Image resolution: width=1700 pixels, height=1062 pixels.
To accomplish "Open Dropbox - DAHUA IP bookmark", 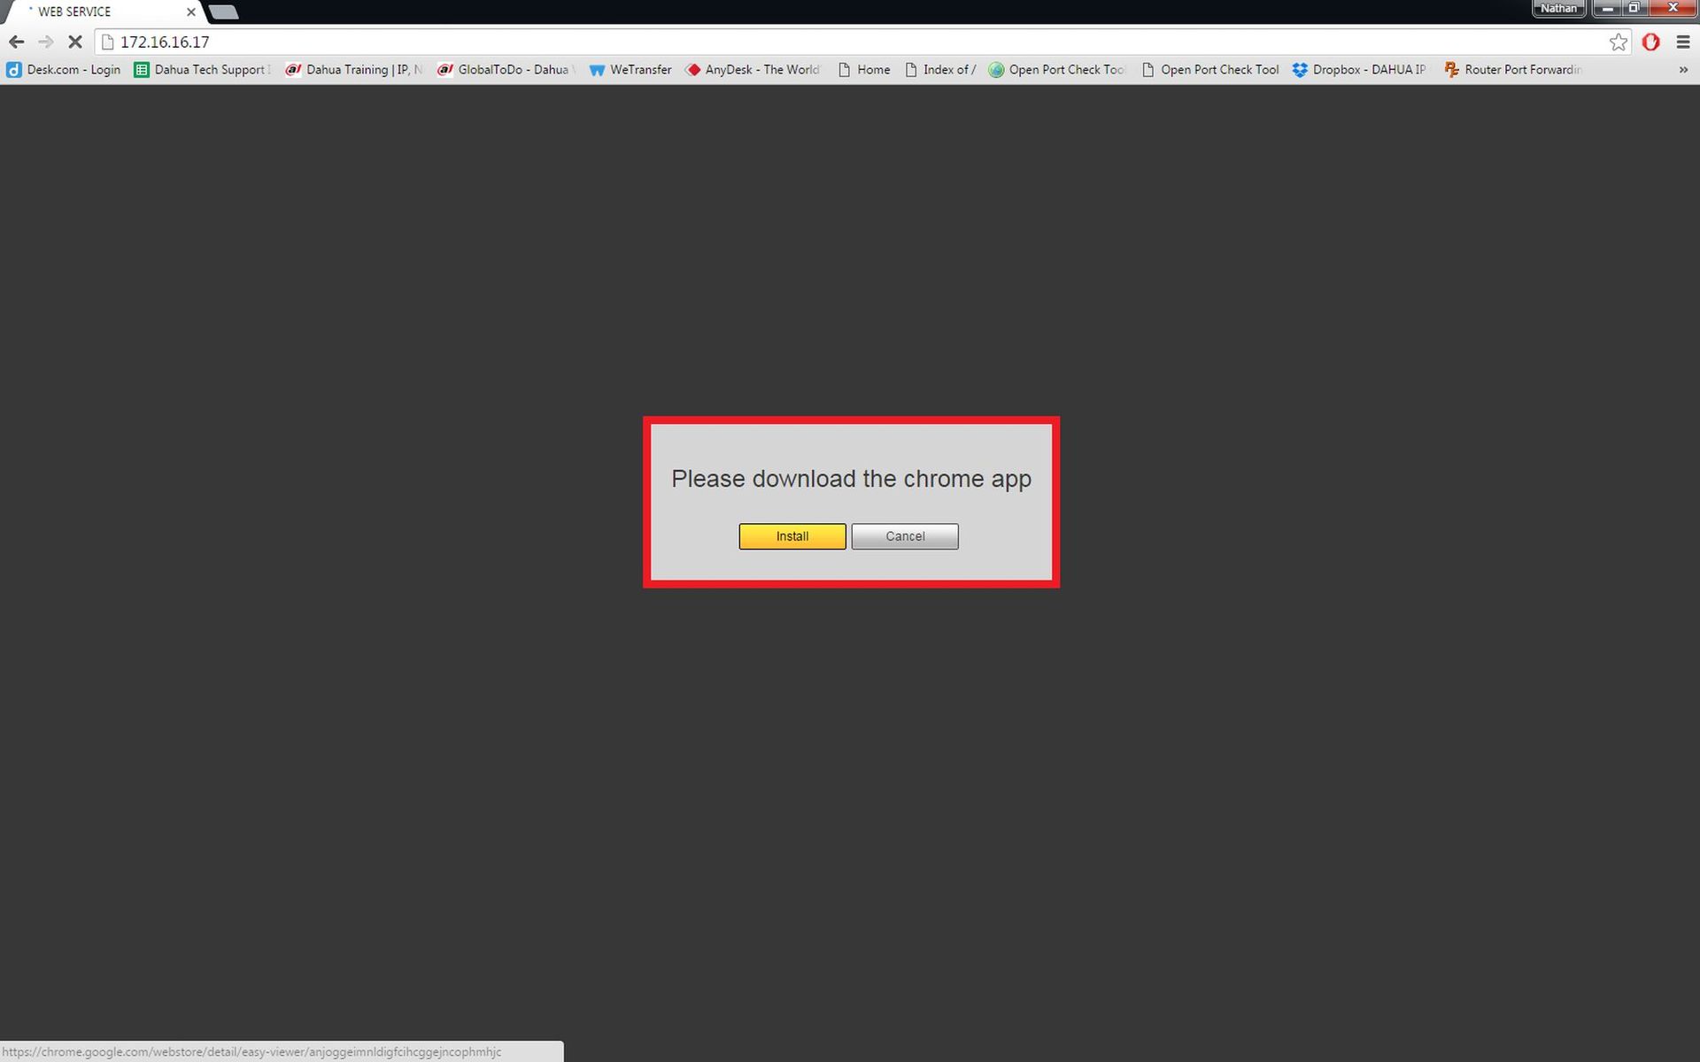I will pyautogui.click(x=1359, y=70).
